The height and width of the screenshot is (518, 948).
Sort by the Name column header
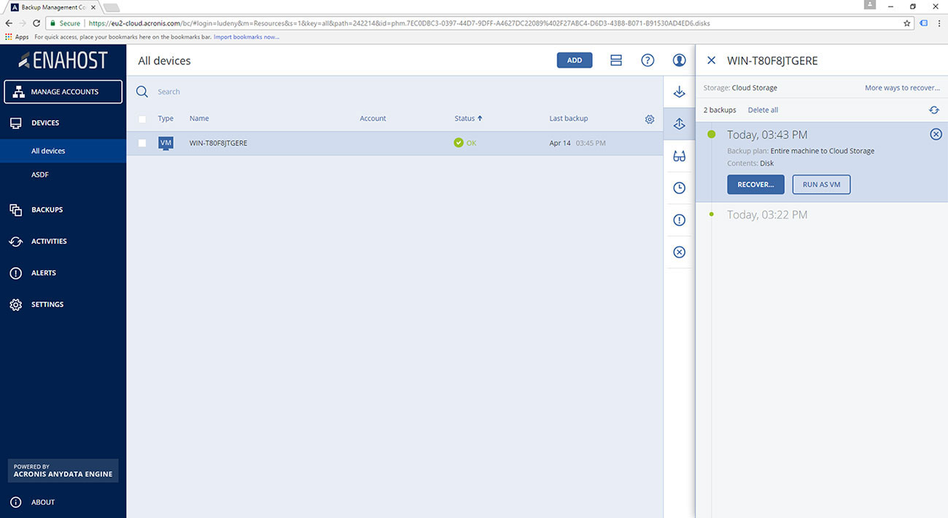coord(199,118)
